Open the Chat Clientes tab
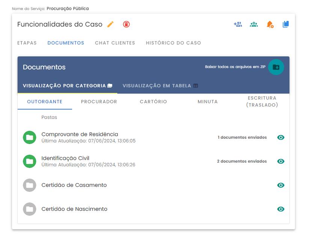311x236 pixels. point(115,43)
